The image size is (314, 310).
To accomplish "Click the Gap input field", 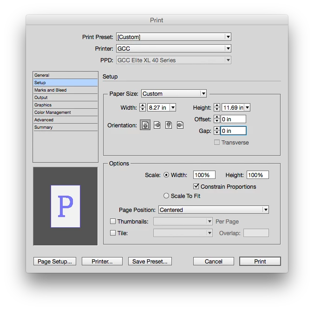I will [x=233, y=131].
